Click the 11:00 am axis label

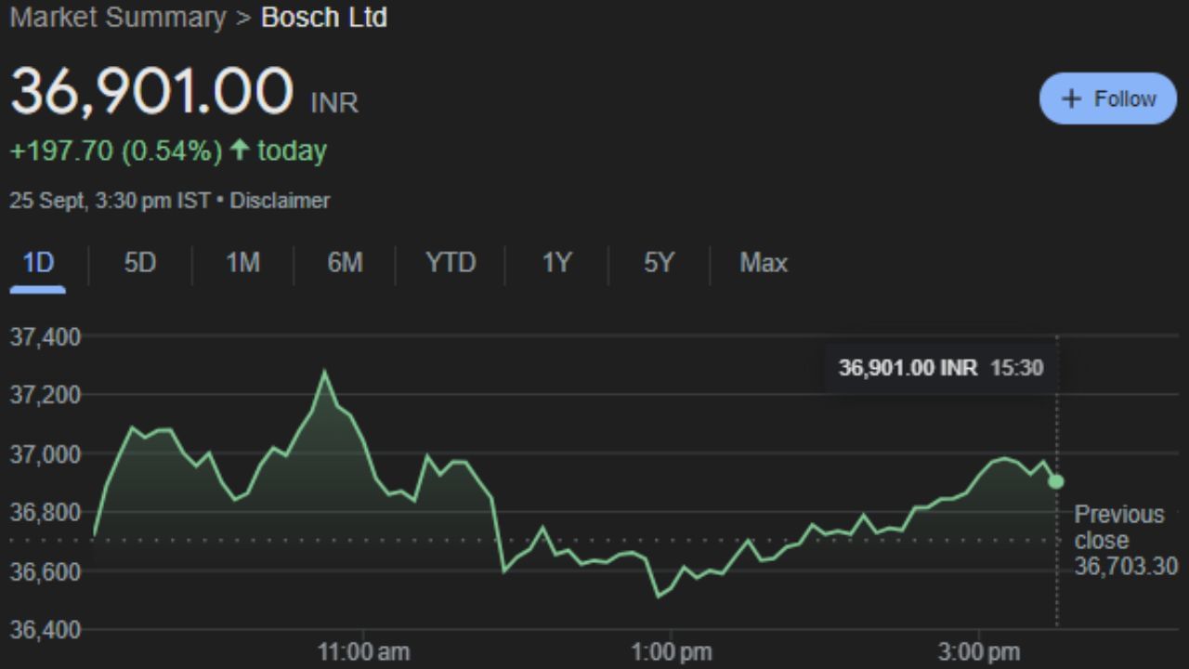[363, 652]
